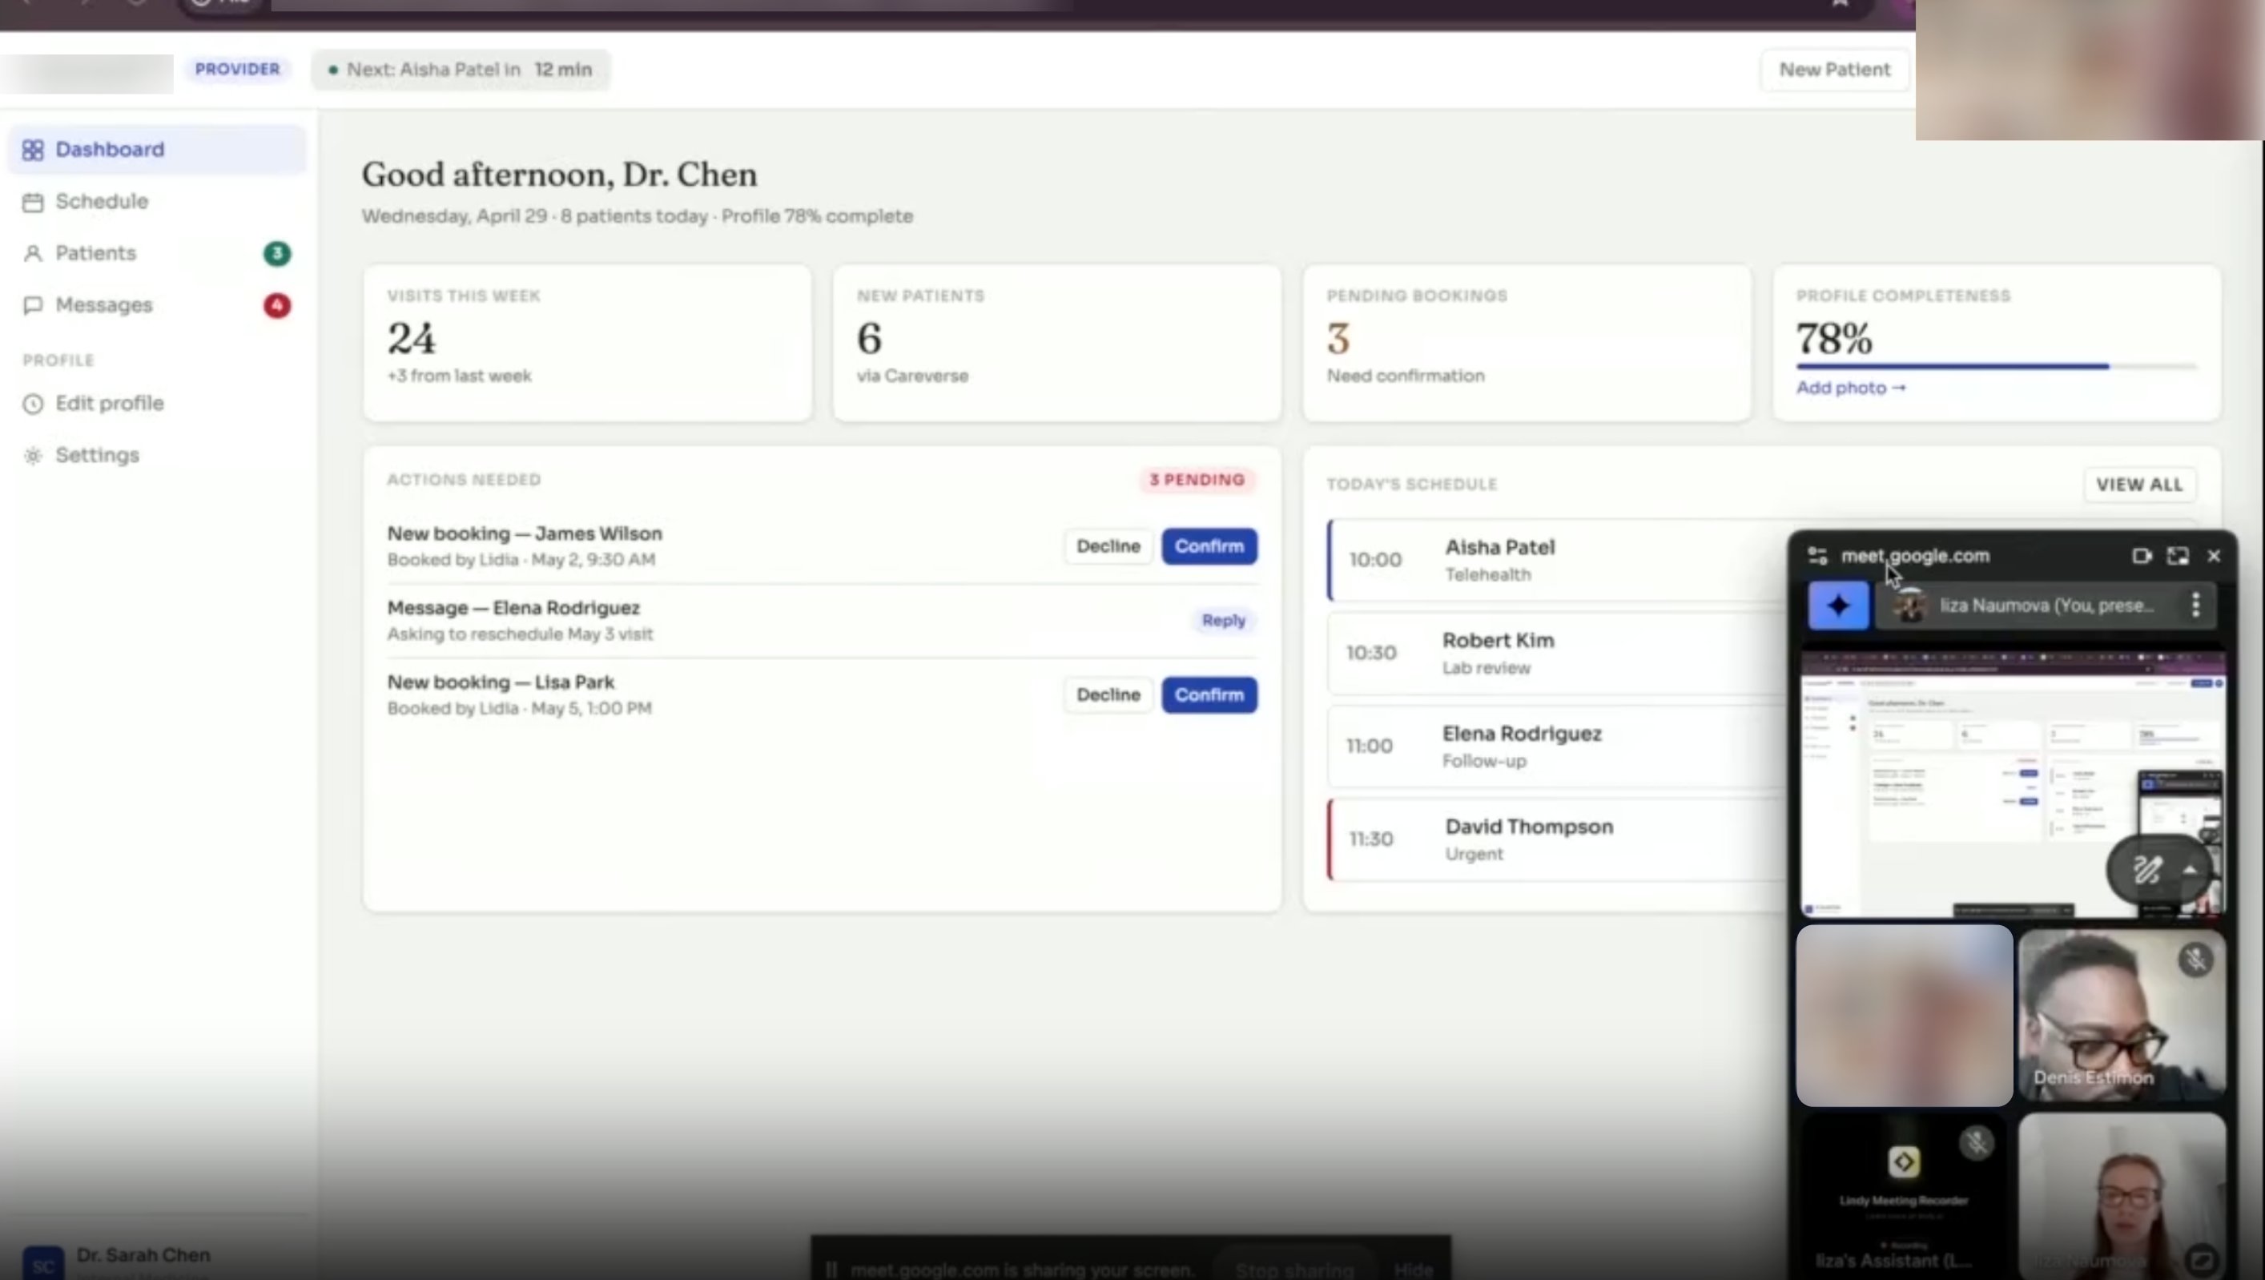Click the Messages chat bubble icon
The height and width of the screenshot is (1280, 2265).
pyautogui.click(x=33, y=306)
